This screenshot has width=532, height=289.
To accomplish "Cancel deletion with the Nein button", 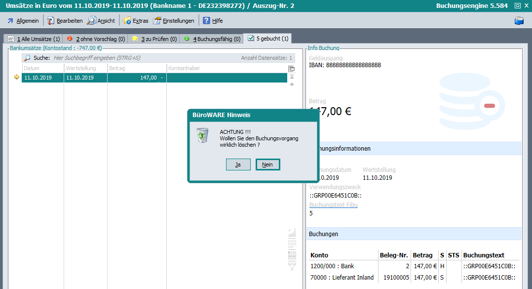I will [267, 165].
